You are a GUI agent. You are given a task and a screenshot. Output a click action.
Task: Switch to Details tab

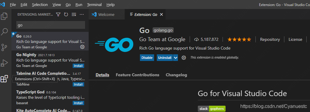click(103, 75)
